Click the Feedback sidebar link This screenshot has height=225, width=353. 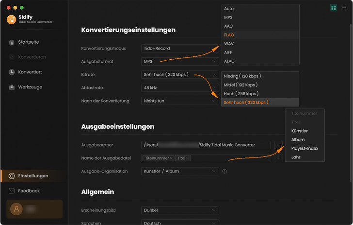tap(29, 191)
